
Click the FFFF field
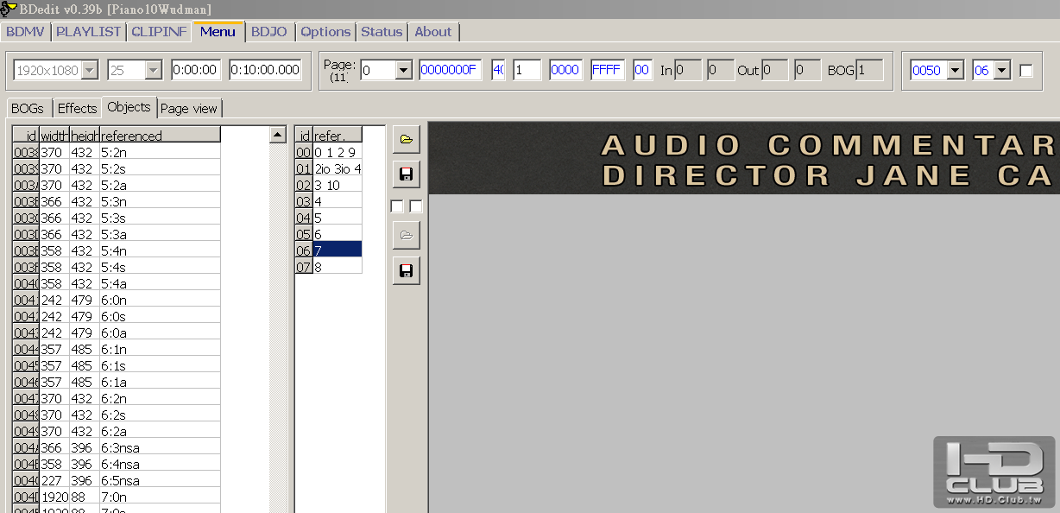click(x=608, y=71)
